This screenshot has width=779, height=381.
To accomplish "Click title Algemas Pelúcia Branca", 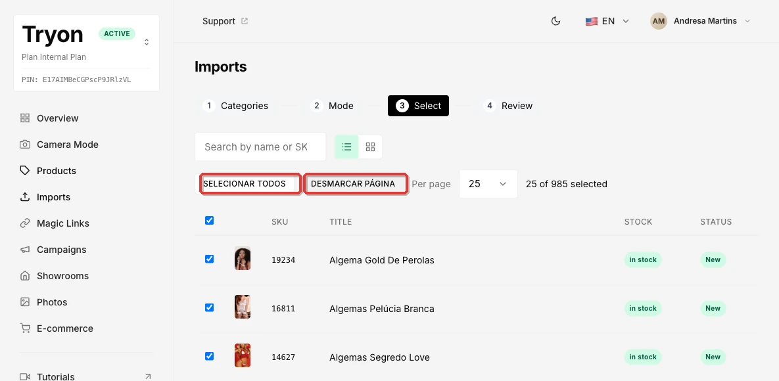I will click(x=381, y=309).
